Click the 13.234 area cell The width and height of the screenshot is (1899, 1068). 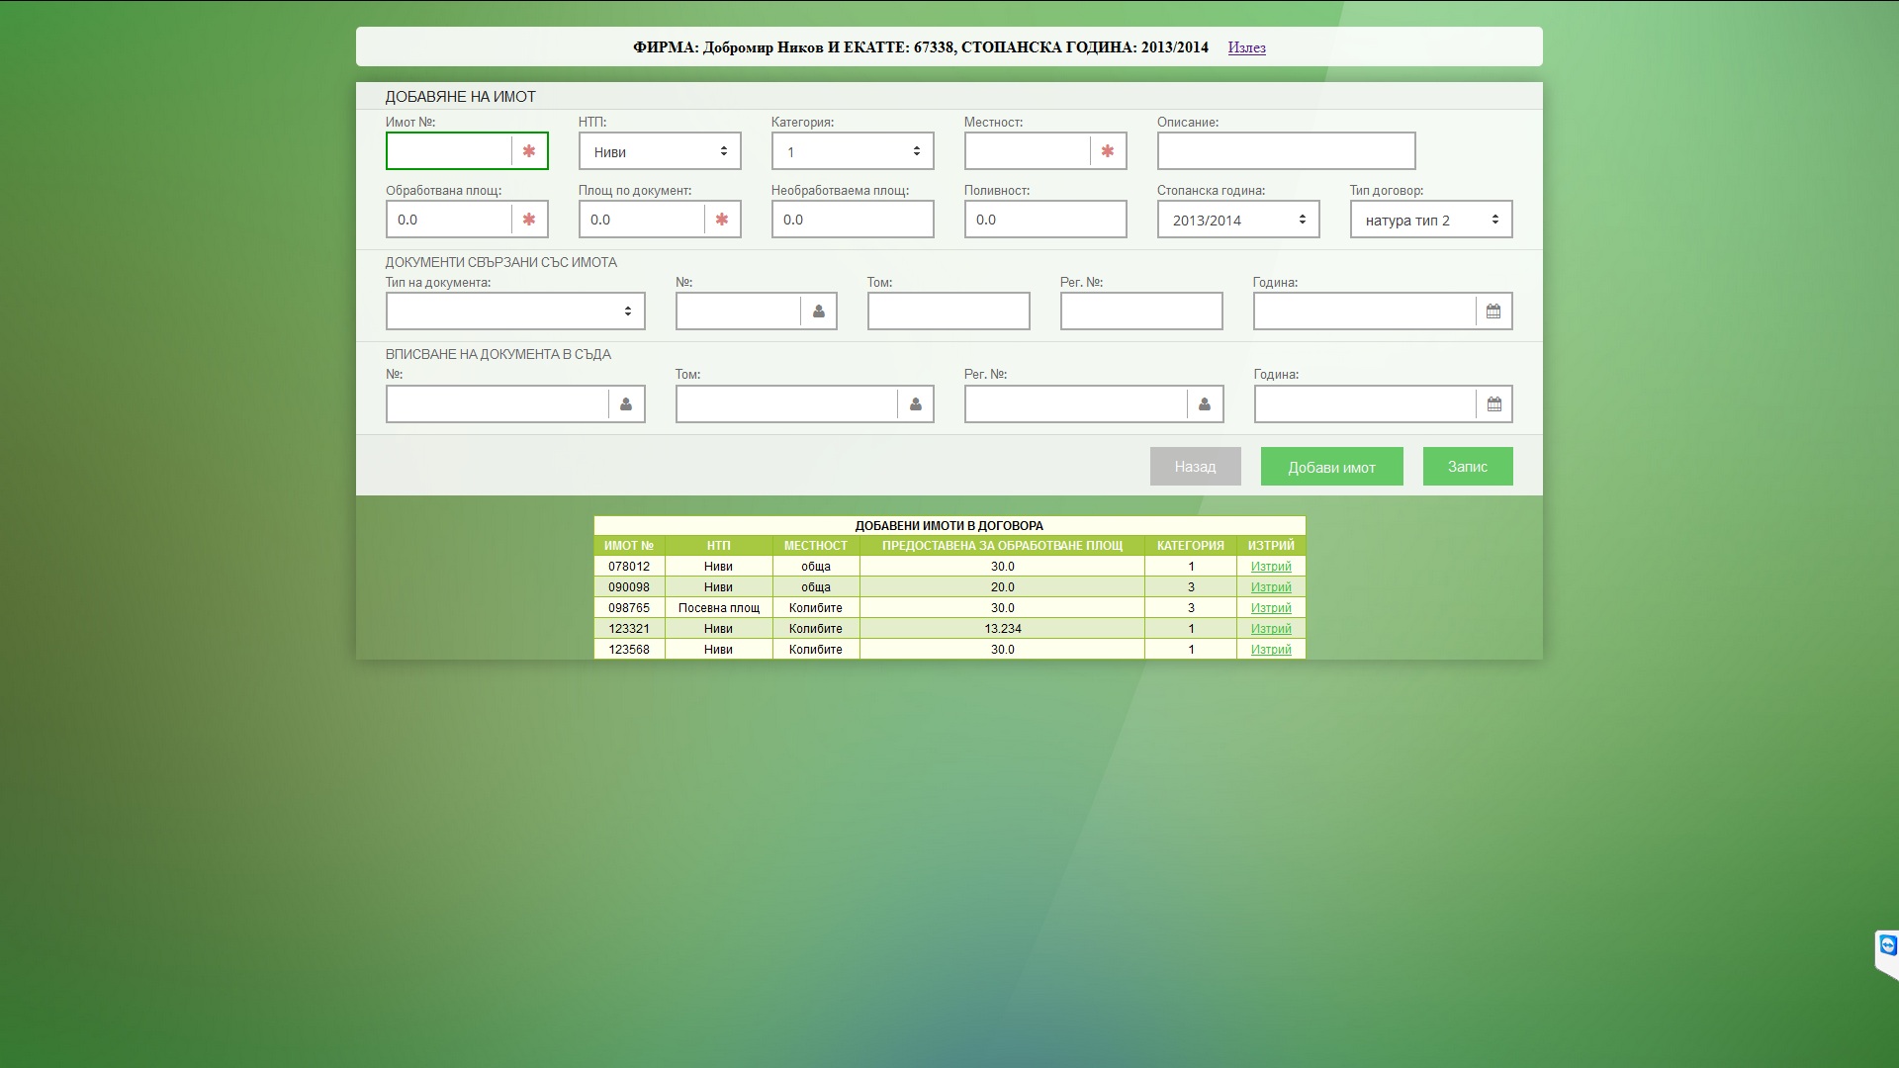coord(1002,629)
